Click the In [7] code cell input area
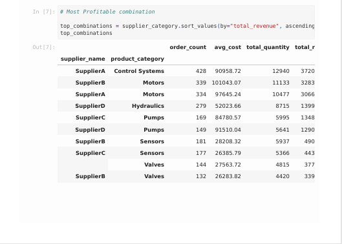Viewport: 342px width, 244px height. coord(186,22)
